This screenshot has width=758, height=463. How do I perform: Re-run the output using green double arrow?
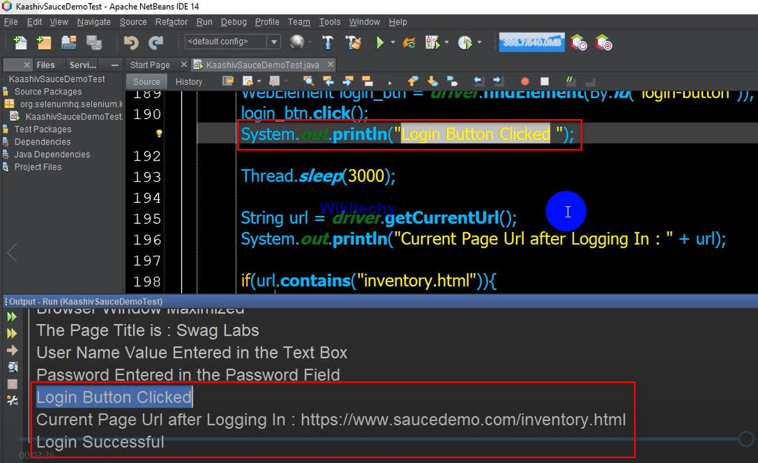pyautogui.click(x=12, y=317)
